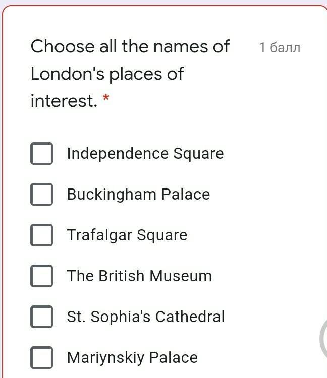Click the '1 балл' points label
This screenshot has height=378, width=327.
point(280,48)
